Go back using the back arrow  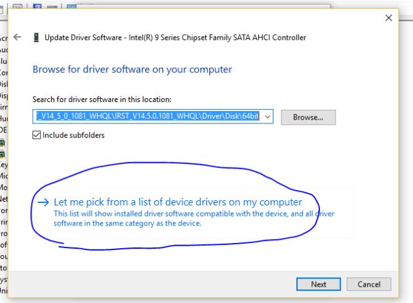pyautogui.click(x=17, y=37)
